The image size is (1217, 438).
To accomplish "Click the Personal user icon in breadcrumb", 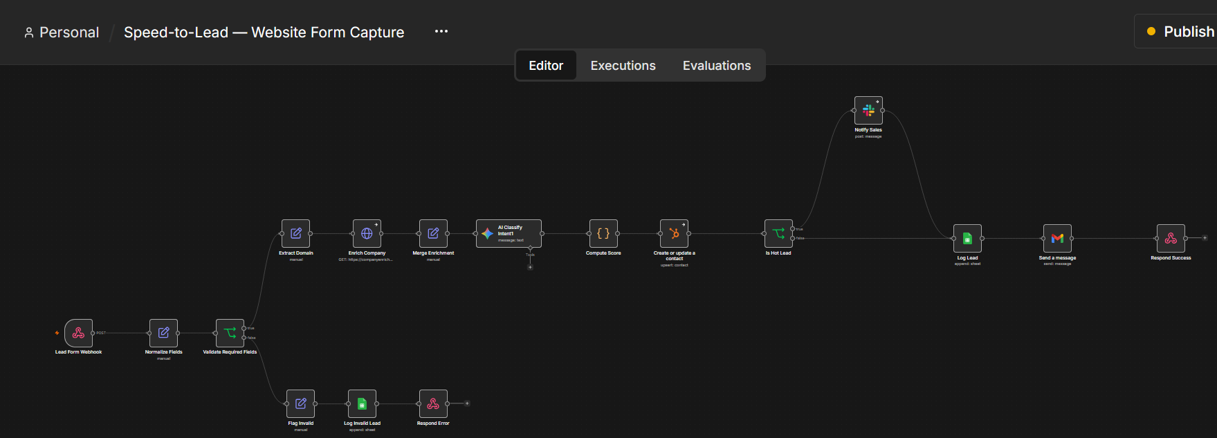I will [x=29, y=33].
